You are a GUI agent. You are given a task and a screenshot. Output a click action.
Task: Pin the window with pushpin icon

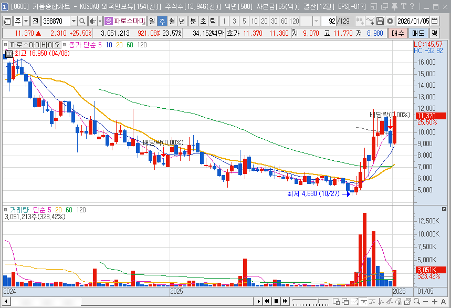[395, 6]
